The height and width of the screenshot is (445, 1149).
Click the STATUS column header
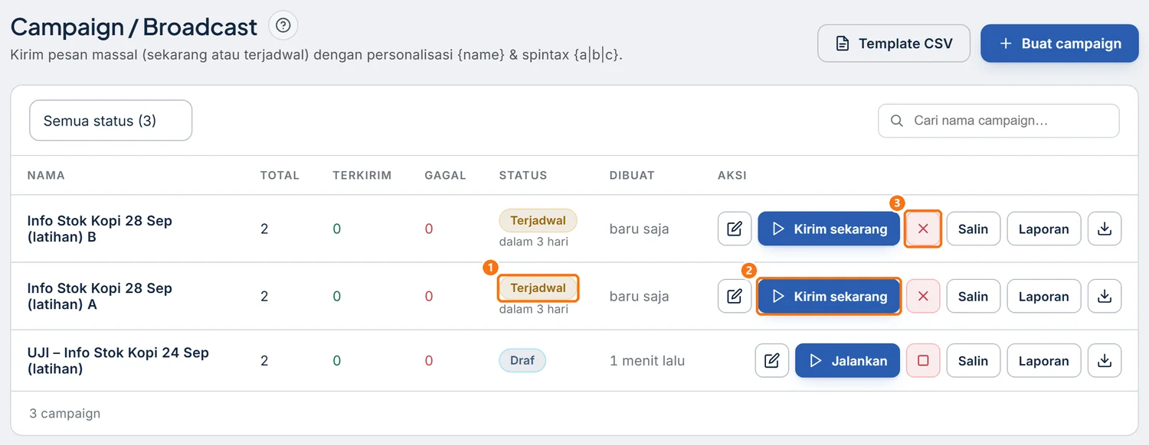point(523,175)
